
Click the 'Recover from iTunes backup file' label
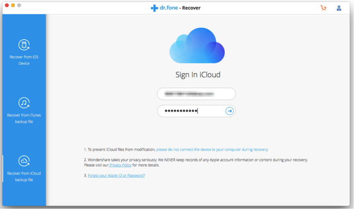(24, 118)
